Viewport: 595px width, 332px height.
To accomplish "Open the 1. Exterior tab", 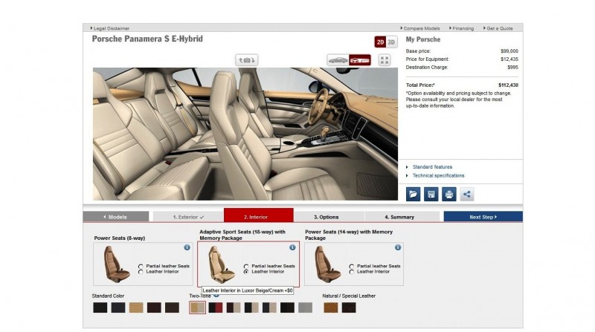I will [188, 217].
